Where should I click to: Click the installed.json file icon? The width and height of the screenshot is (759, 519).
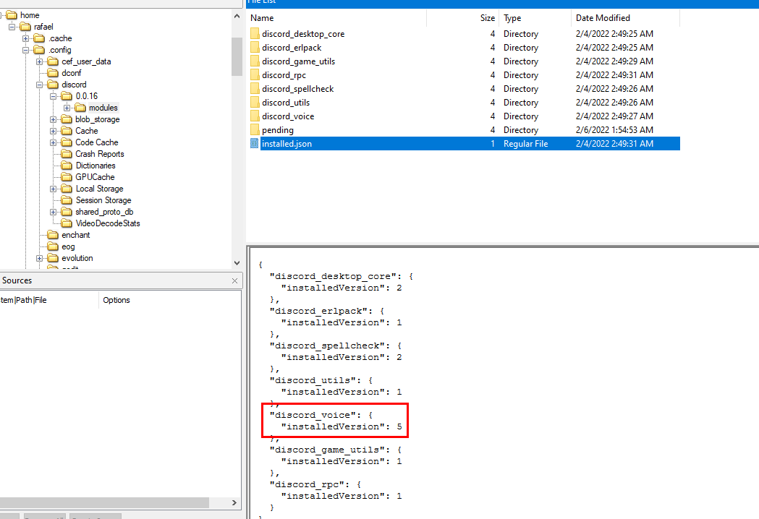pos(255,144)
